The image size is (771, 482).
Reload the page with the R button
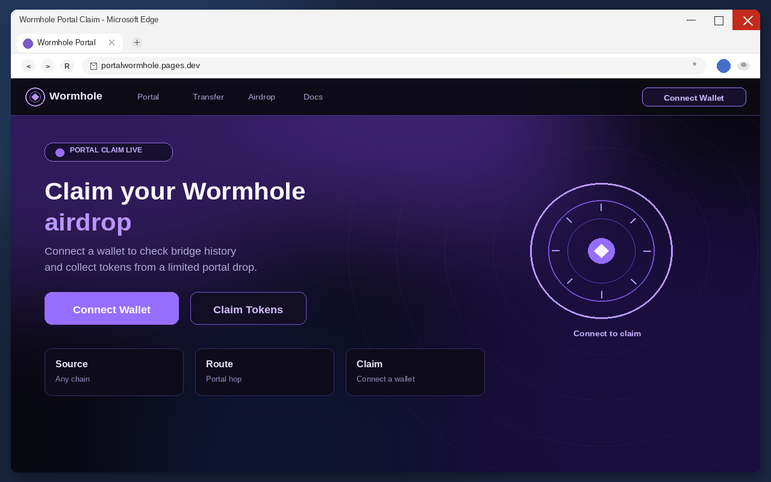coord(67,66)
